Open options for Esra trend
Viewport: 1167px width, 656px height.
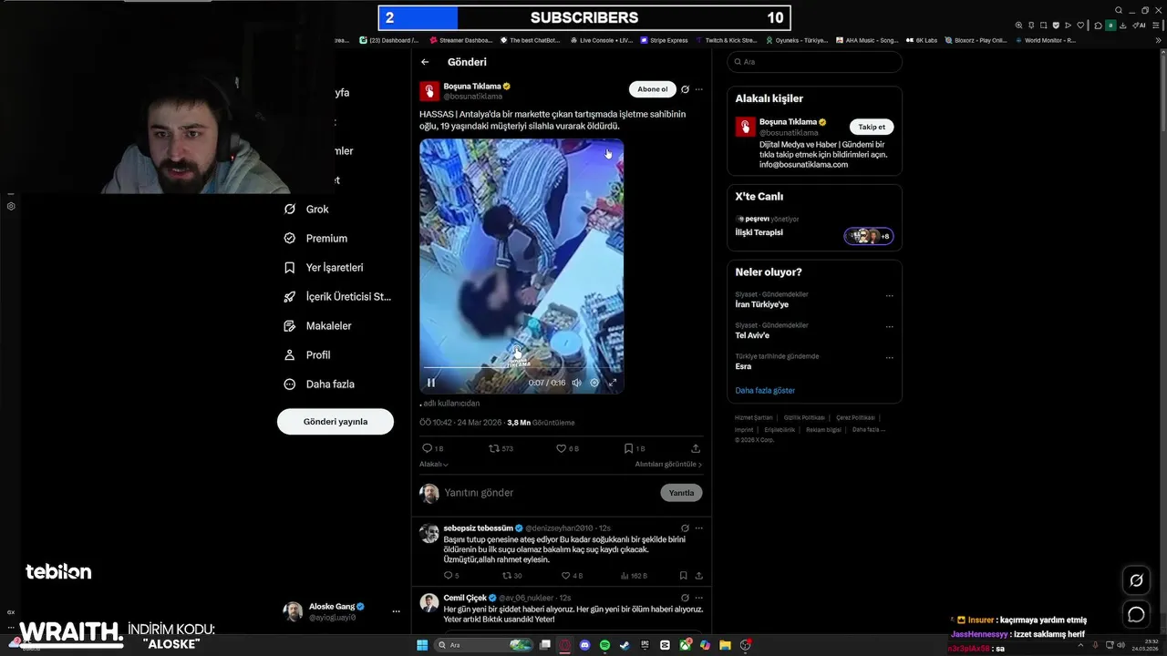890,358
